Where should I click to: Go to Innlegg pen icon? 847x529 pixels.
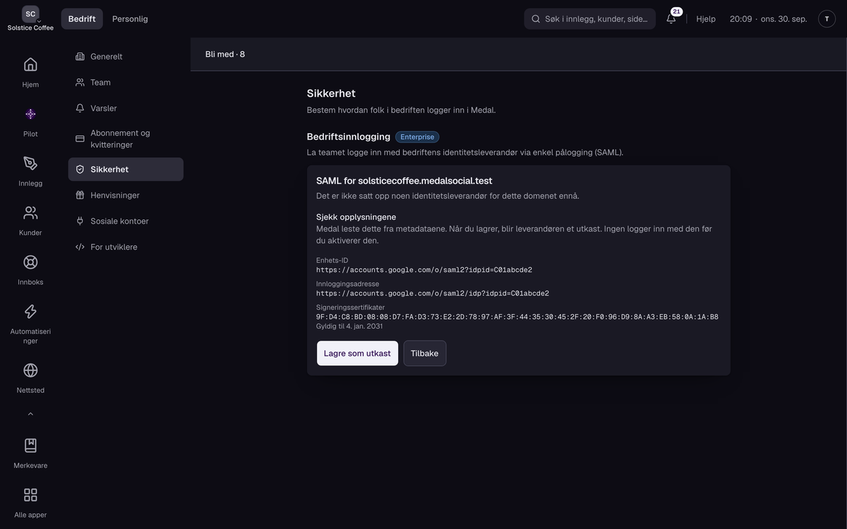(30, 164)
